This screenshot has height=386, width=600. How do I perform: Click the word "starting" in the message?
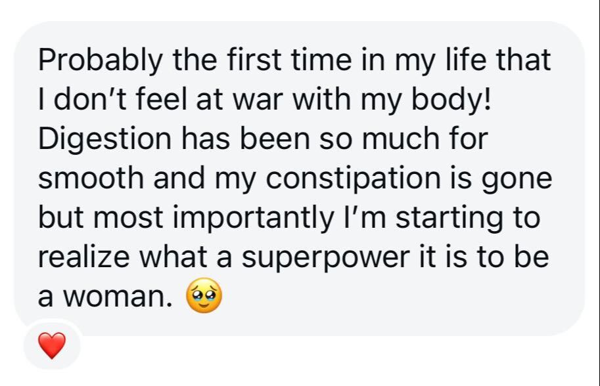point(436,219)
